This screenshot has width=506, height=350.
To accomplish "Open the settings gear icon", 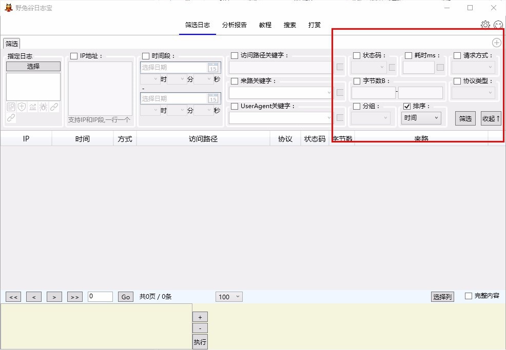I will (x=485, y=25).
